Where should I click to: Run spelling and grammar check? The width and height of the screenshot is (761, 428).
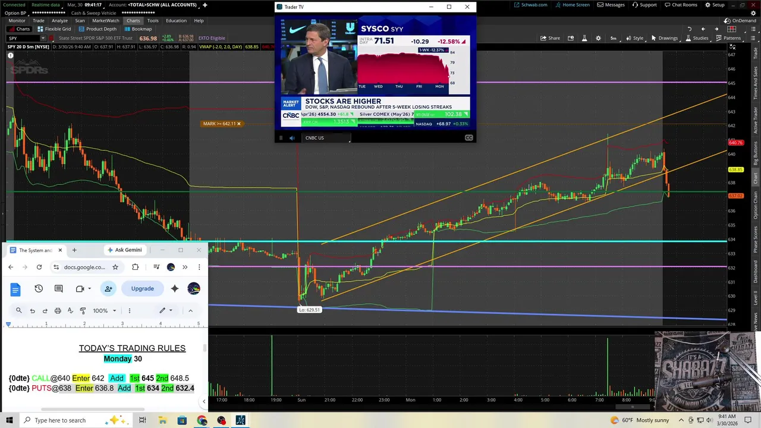[x=70, y=310]
